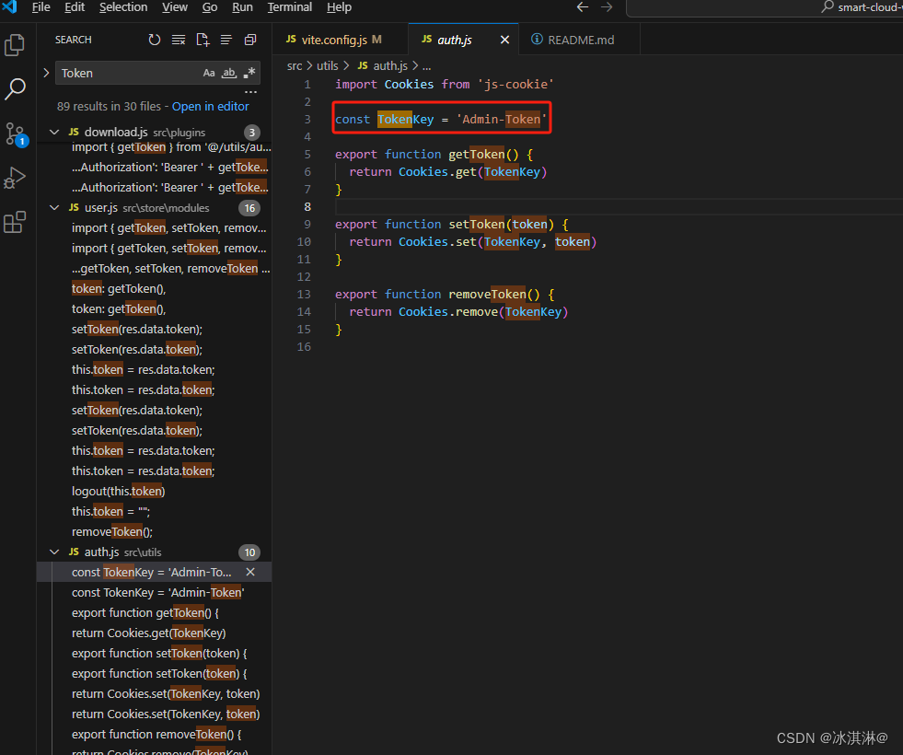Viewport: 903px width, 755px height.
Task: Open the Terminal menu
Action: [x=289, y=7]
